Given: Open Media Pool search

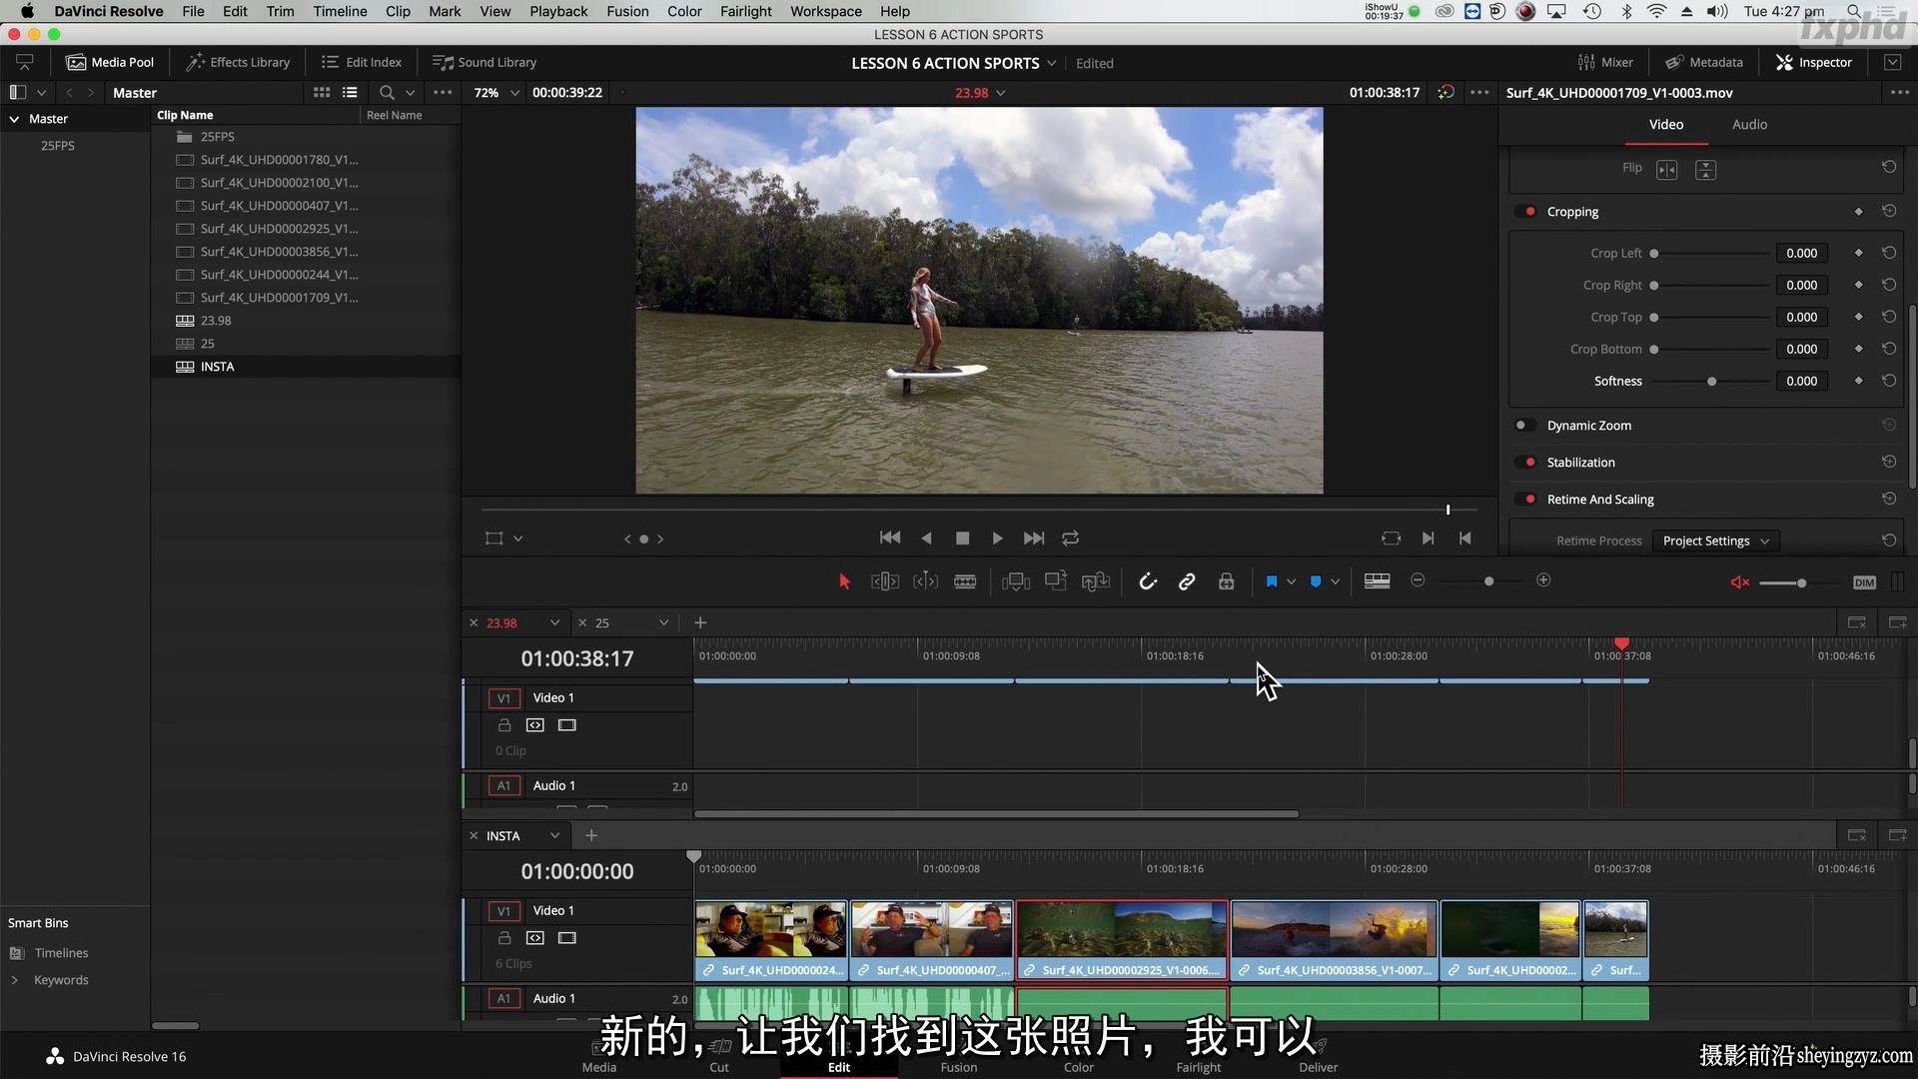Looking at the screenshot, I should click(387, 92).
